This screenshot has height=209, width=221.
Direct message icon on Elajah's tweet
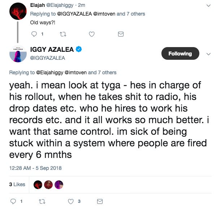pyautogui.click(x=121, y=34)
